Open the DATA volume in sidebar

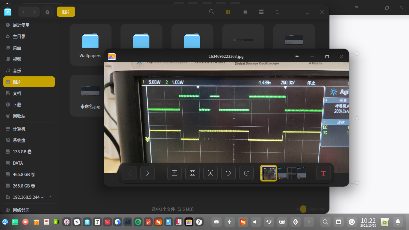coord(29,163)
